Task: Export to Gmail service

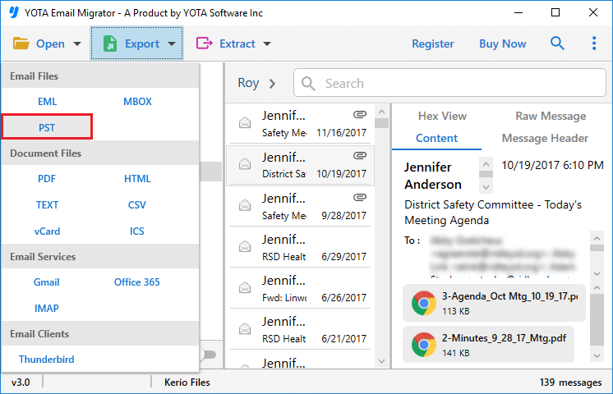Action: point(47,282)
